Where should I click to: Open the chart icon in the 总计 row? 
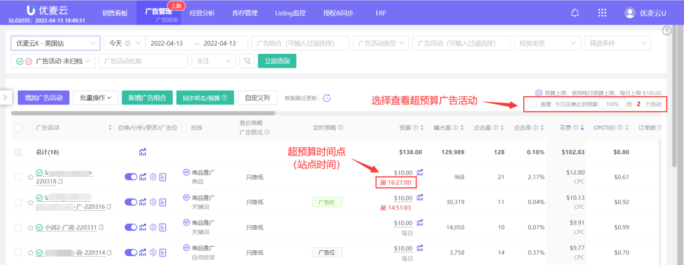tap(142, 152)
